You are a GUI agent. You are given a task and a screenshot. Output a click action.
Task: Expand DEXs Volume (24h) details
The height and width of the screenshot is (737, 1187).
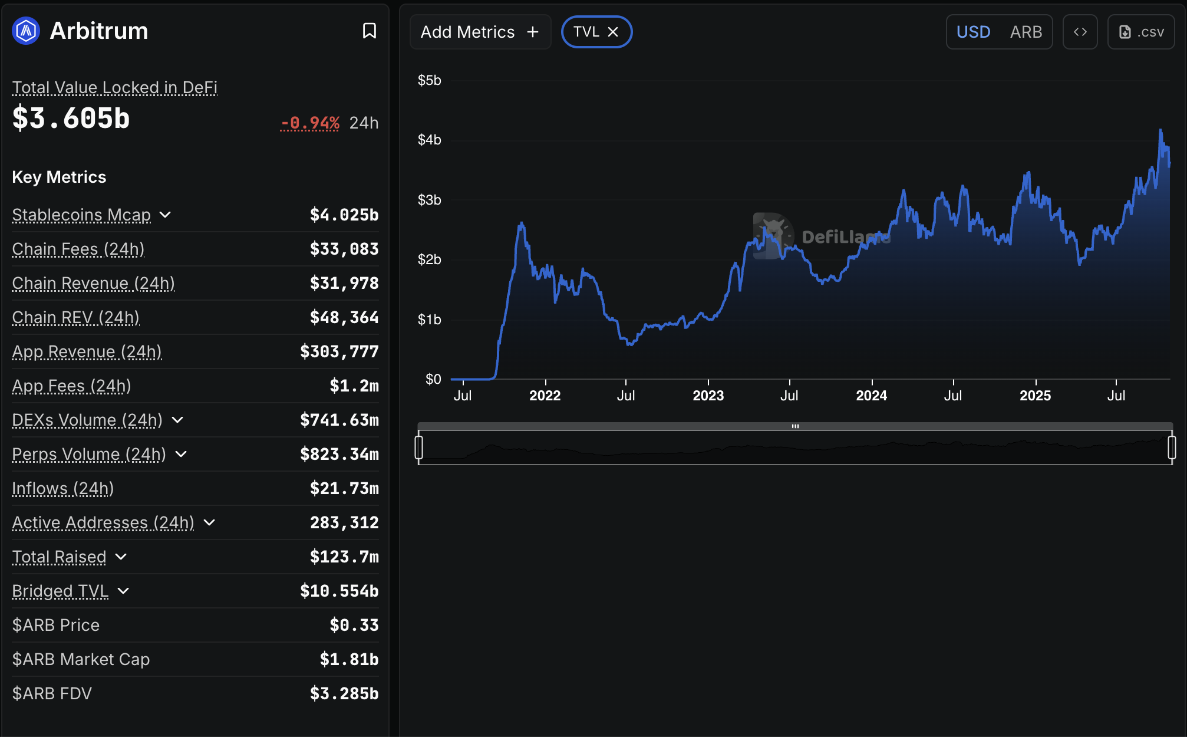177,420
